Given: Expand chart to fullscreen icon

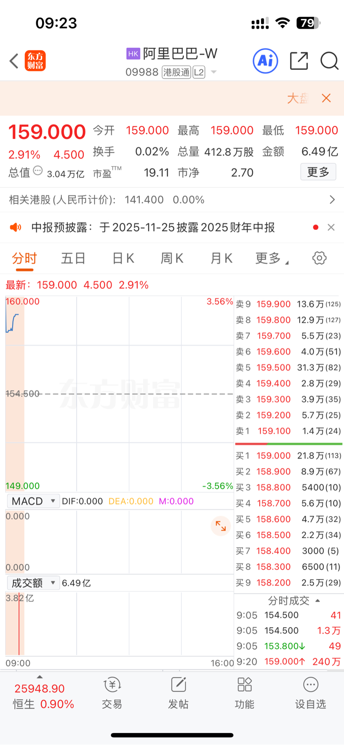Looking at the screenshot, I should click(220, 526).
